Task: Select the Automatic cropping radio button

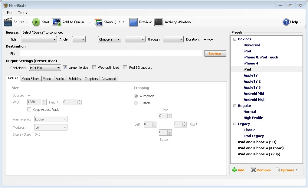Action: click(136, 96)
